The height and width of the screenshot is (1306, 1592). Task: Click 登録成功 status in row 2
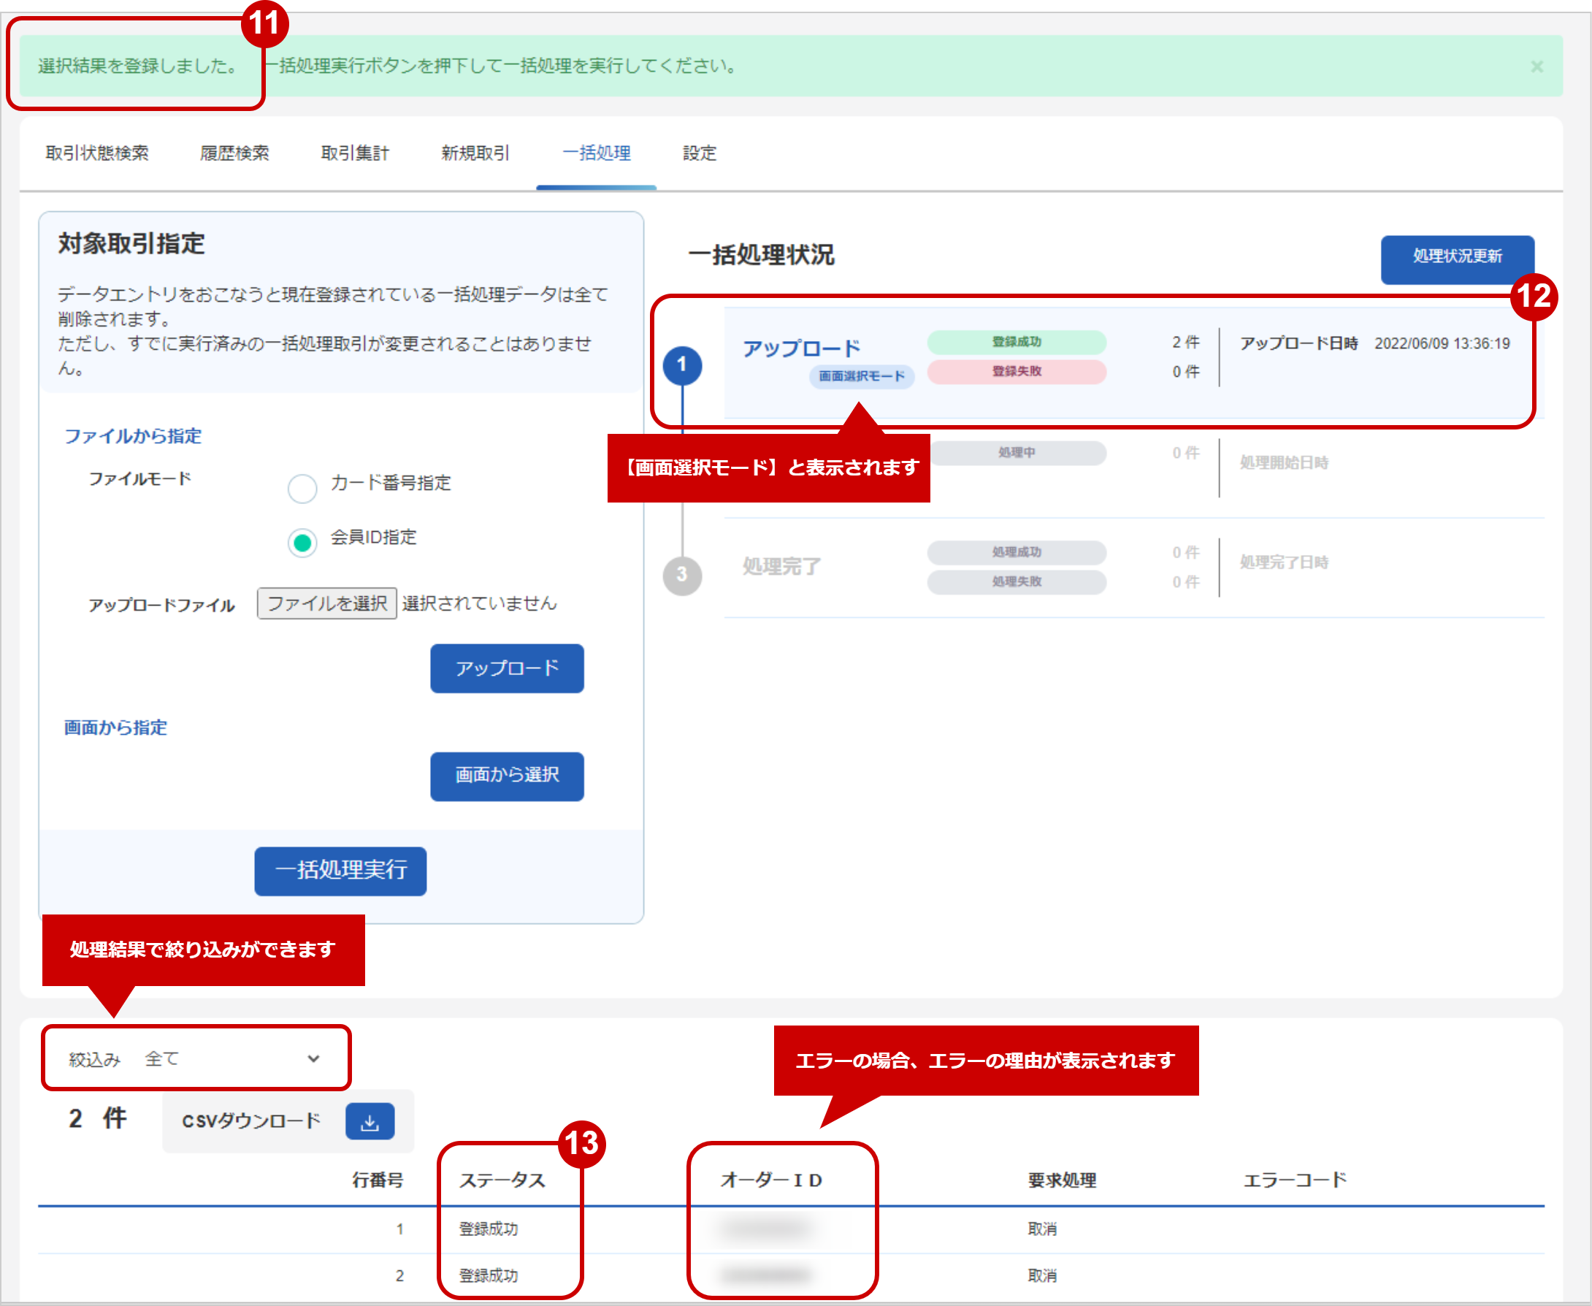[488, 1275]
